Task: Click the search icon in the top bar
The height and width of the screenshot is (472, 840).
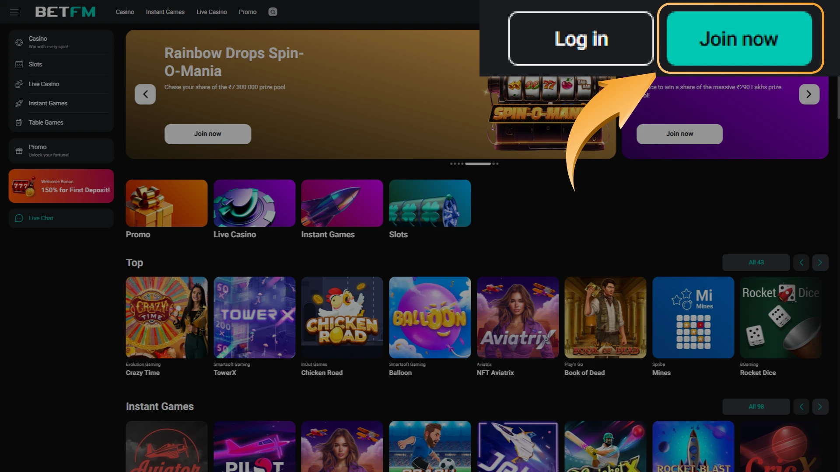Action: point(273,12)
